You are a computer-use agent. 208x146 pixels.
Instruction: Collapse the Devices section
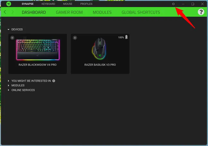(x=8, y=29)
